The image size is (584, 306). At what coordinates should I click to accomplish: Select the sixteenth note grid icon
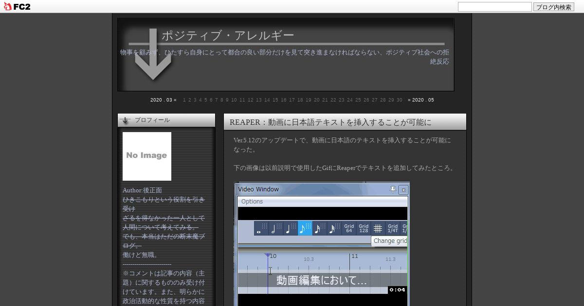tap(320, 228)
